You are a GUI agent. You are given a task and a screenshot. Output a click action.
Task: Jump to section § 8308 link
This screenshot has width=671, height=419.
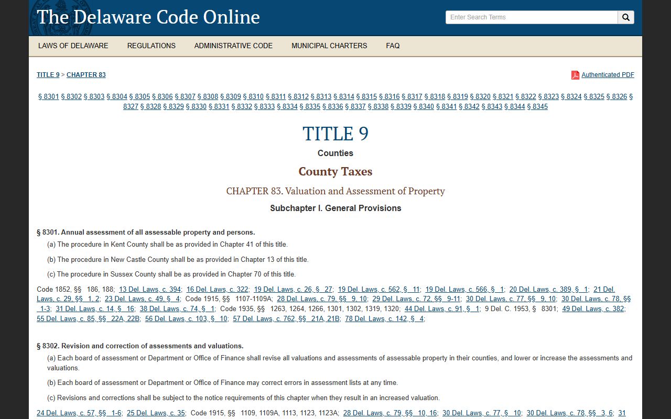208,97
